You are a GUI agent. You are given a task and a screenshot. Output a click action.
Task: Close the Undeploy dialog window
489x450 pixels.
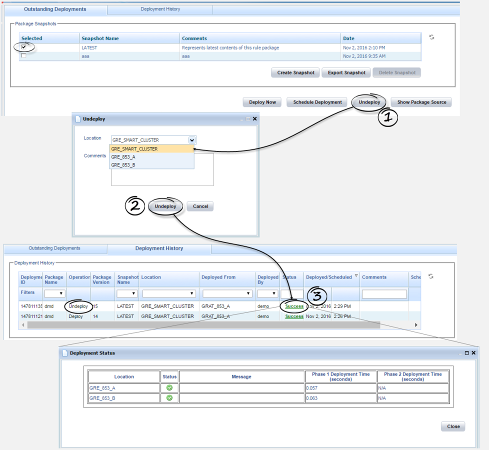coord(255,119)
